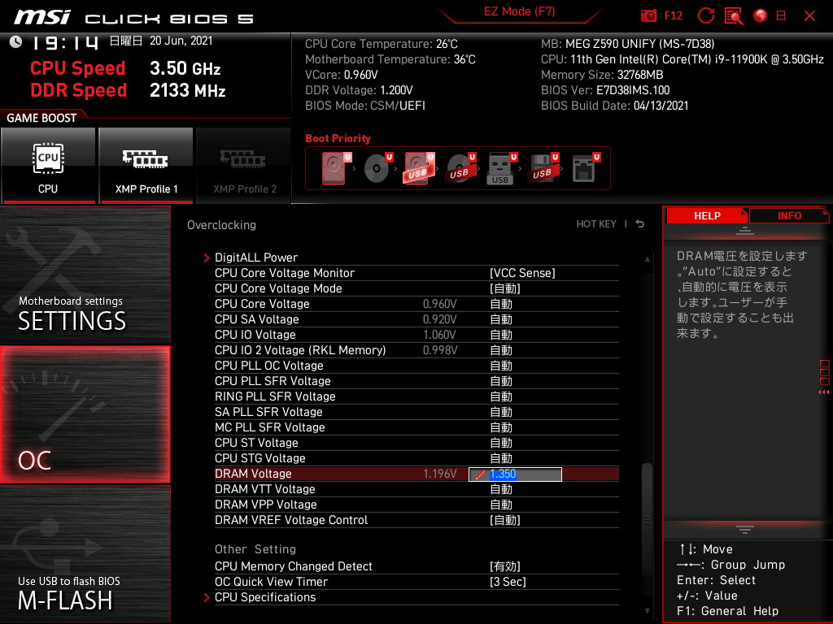Toggle the CPU Game Boost button

pyautogui.click(x=48, y=165)
